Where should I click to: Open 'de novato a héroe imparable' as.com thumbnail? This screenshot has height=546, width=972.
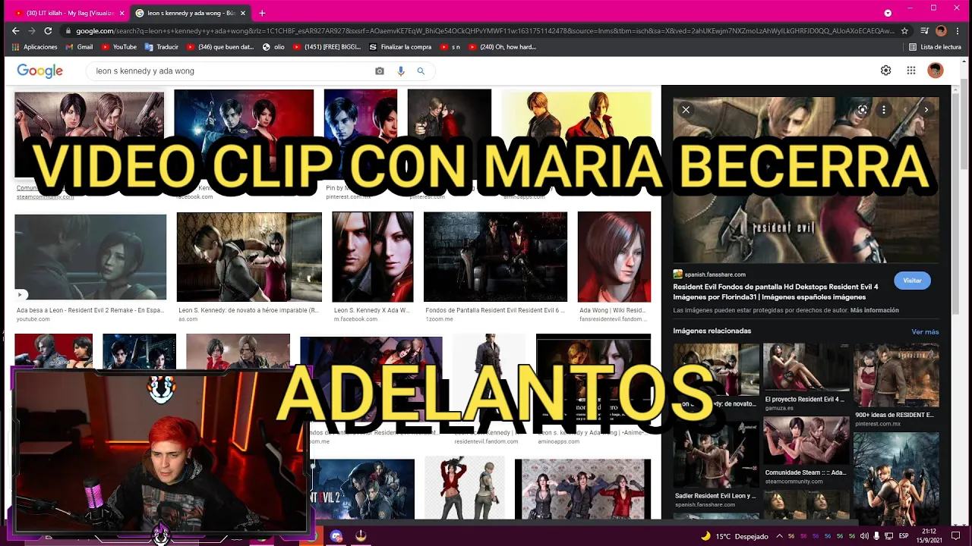[249, 257]
